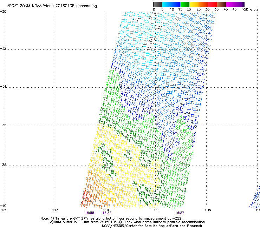Screen dimensions: 260x228
Task: Click legend tick label '25'
Action: pyautogui.click(x=199, y=9)
